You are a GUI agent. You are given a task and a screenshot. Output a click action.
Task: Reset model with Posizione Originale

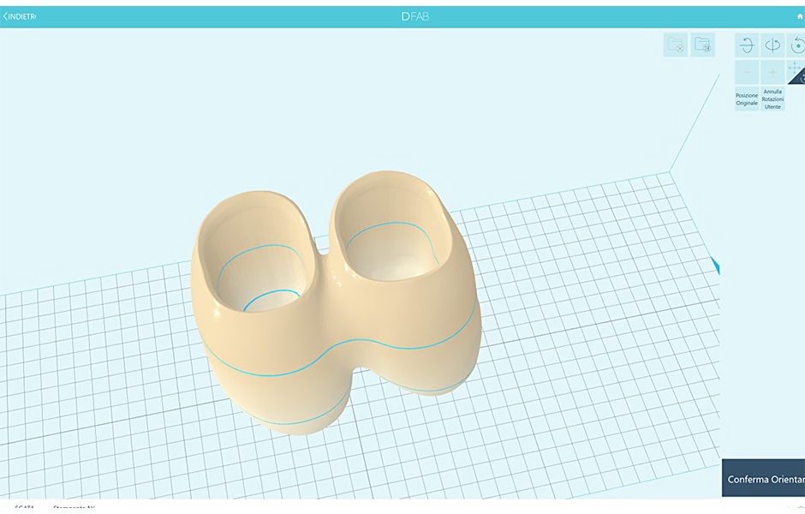(x=747, y=99)
